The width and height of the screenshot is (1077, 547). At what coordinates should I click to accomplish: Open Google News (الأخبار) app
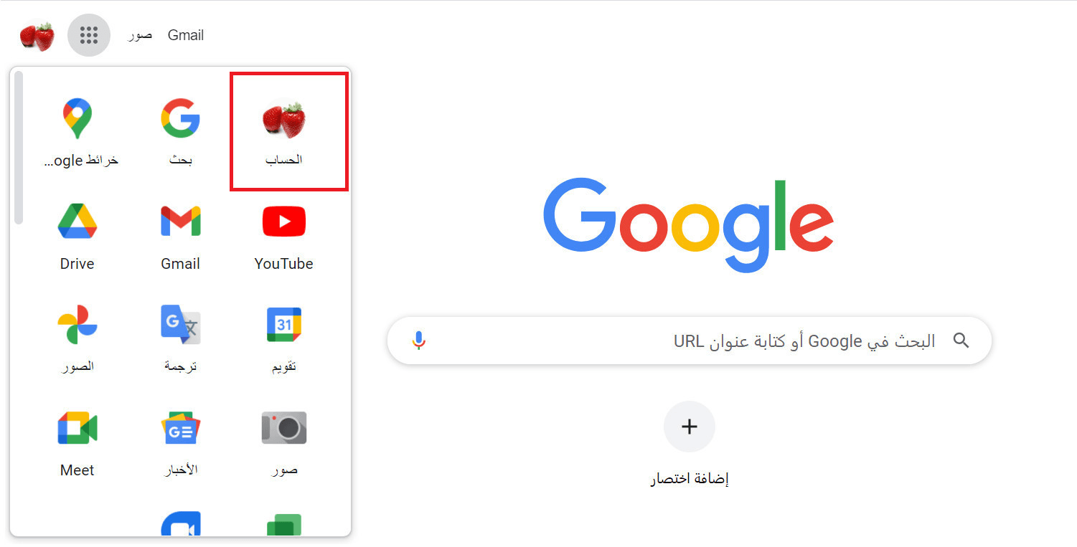(180, 442)
